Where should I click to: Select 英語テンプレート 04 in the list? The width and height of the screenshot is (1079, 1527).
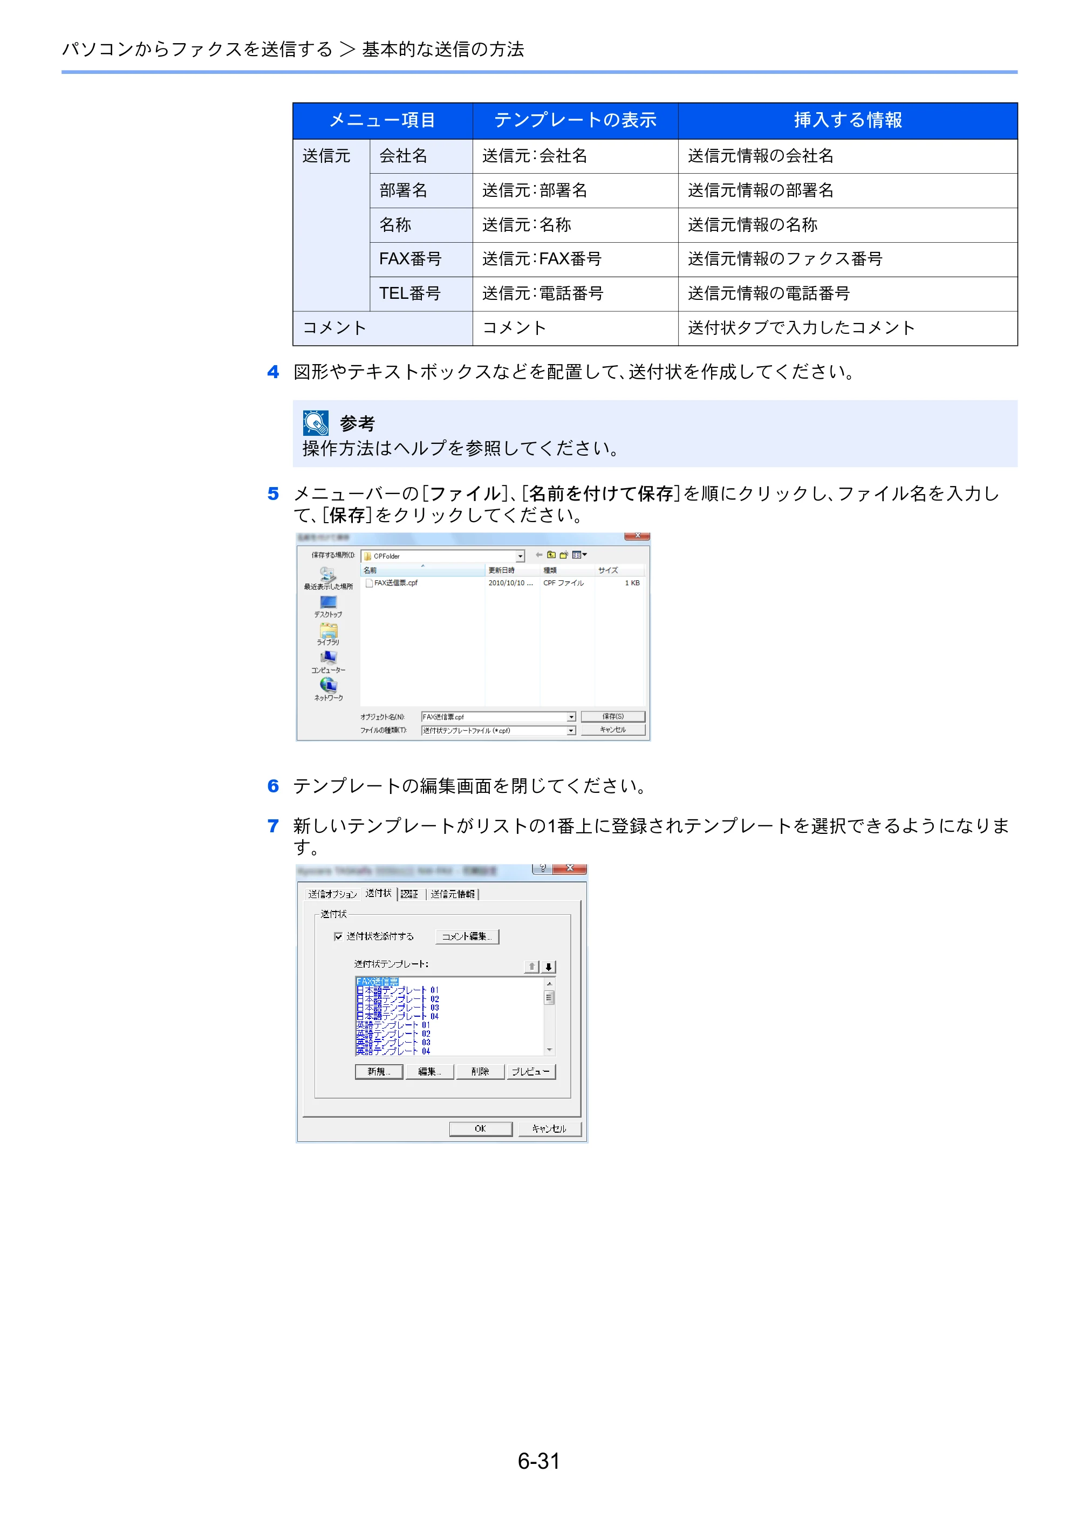pyautogui.click(x=393, y=1051)
